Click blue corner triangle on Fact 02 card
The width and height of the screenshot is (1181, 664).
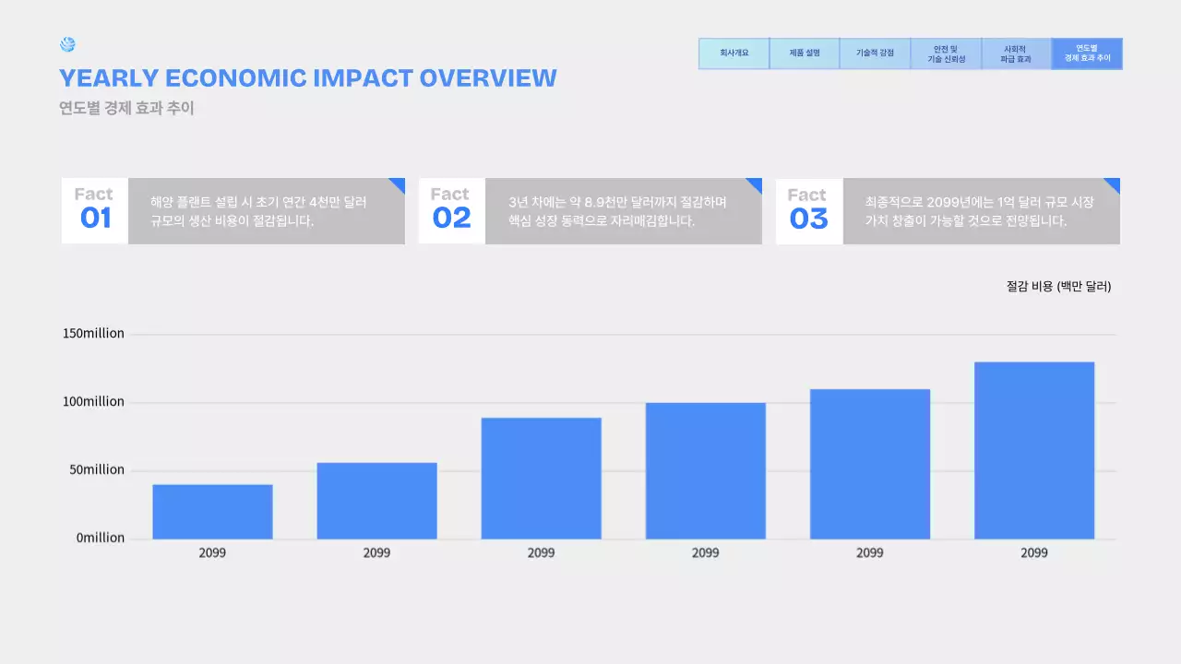pos(756,184)
